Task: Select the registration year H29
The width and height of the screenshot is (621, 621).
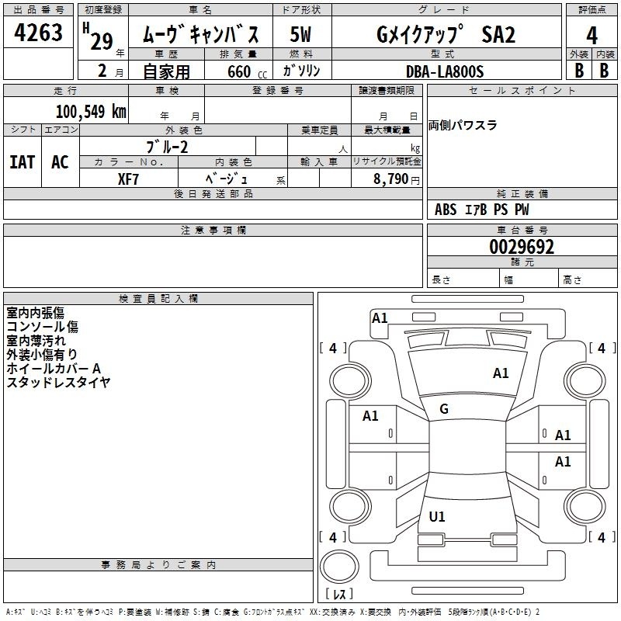Action: [99, 36]
